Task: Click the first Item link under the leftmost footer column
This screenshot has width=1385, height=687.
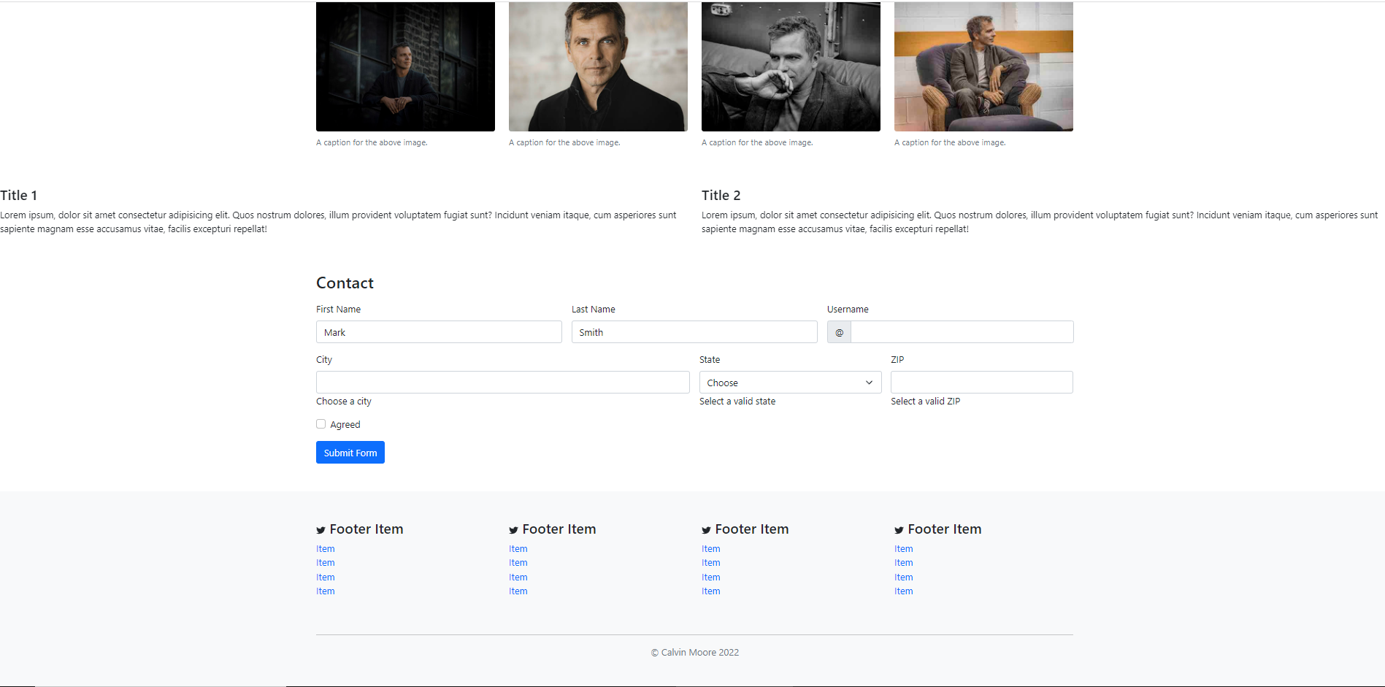Action: click(x=325, y=548)
